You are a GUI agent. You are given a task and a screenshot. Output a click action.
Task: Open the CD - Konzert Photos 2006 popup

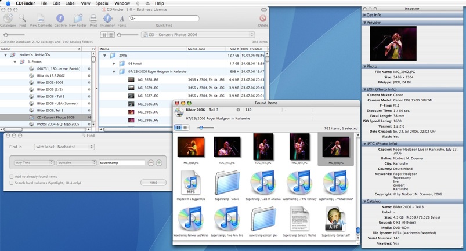(198, 35)
